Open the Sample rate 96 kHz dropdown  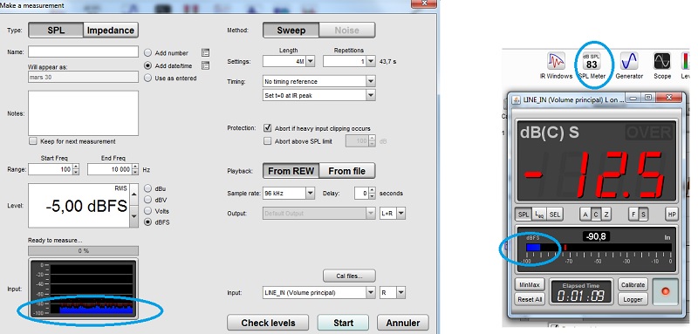pyautogui.click(x=311, y=193)
